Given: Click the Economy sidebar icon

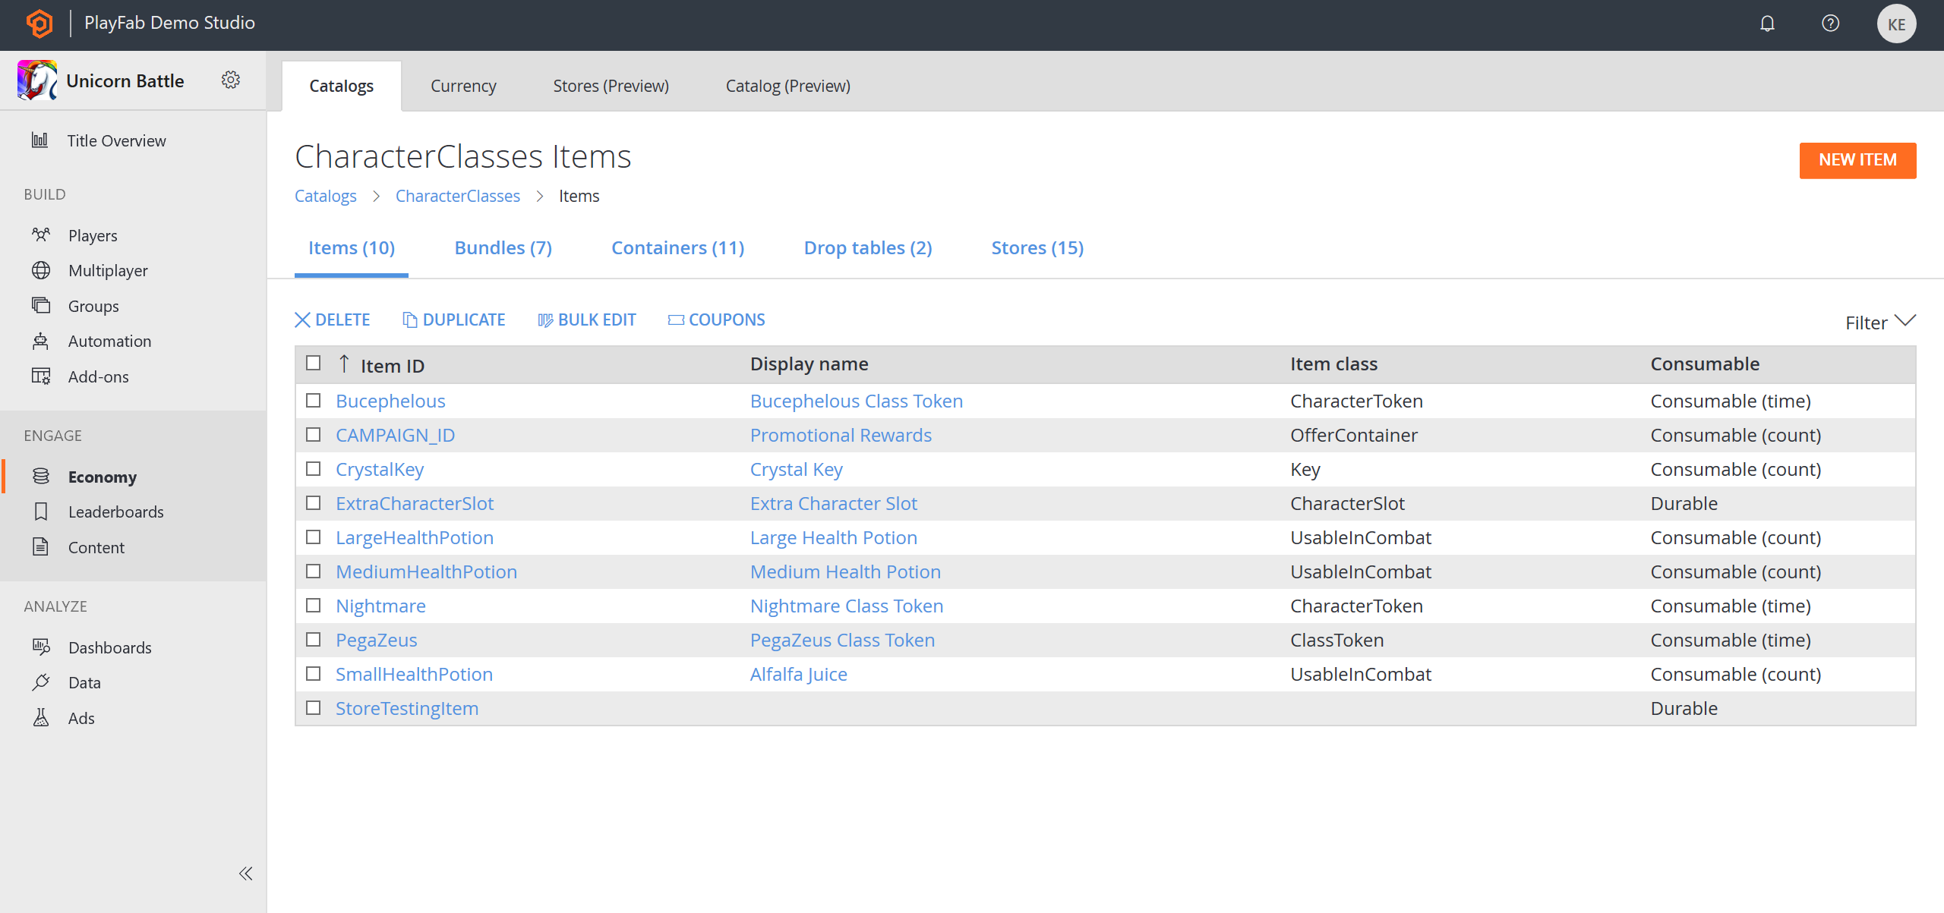Looking at the screenshot, I should coord(43,476).
